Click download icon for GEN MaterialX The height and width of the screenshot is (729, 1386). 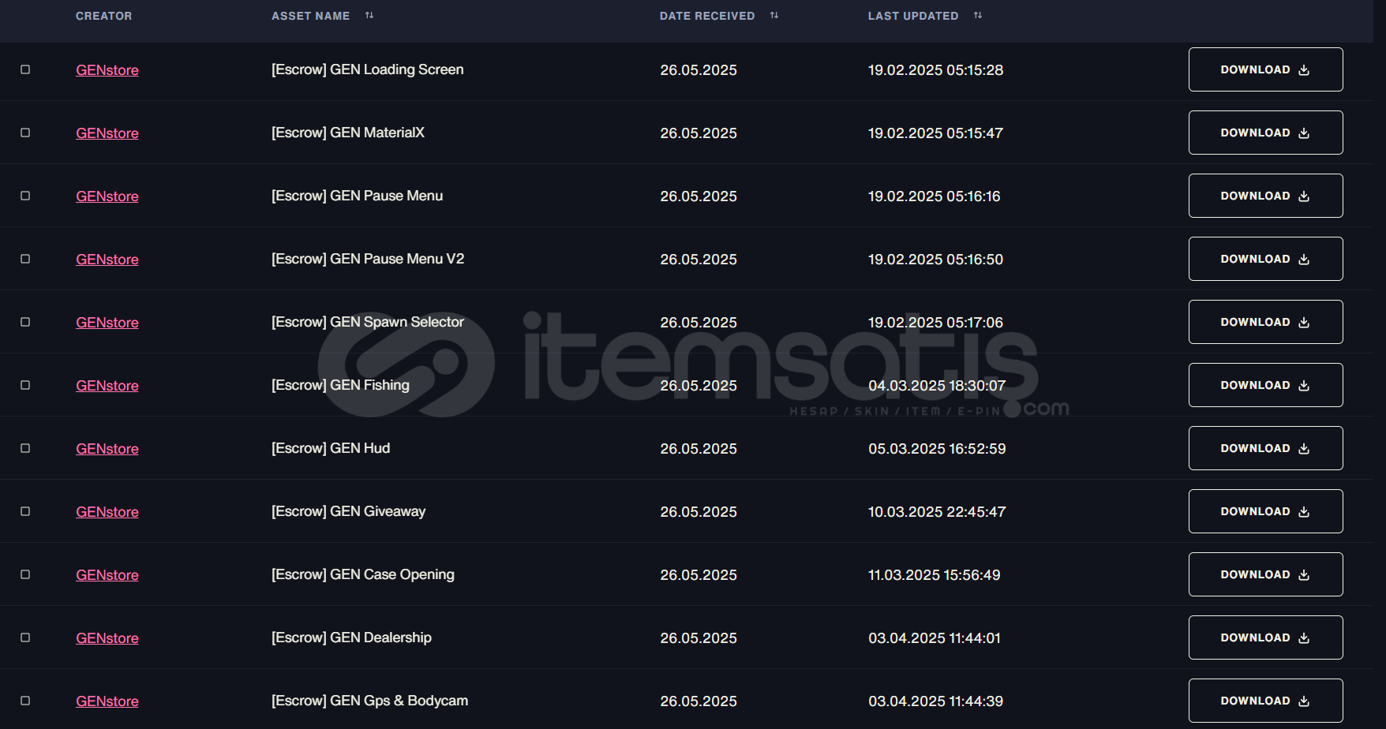point(1304,133)
